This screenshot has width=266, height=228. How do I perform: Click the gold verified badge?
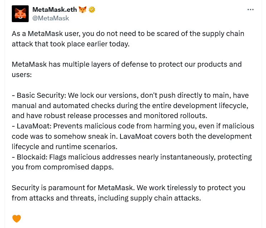pos(92,10)
